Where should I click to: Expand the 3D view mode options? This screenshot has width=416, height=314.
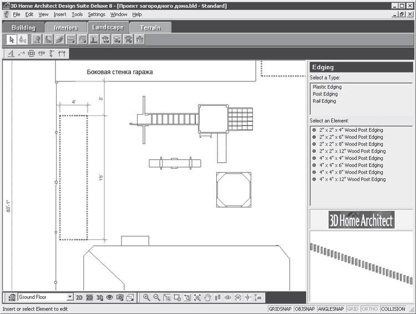pyautogui.click(x=99, y=297)
